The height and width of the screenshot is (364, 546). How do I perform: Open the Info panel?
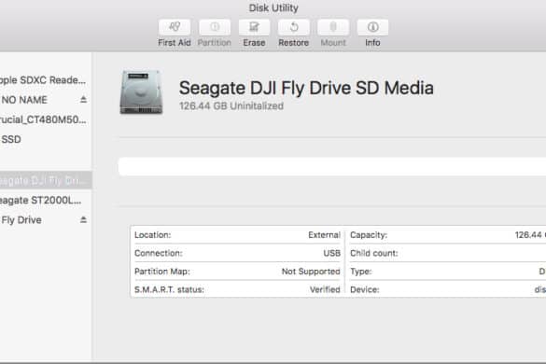coord(372,27)
